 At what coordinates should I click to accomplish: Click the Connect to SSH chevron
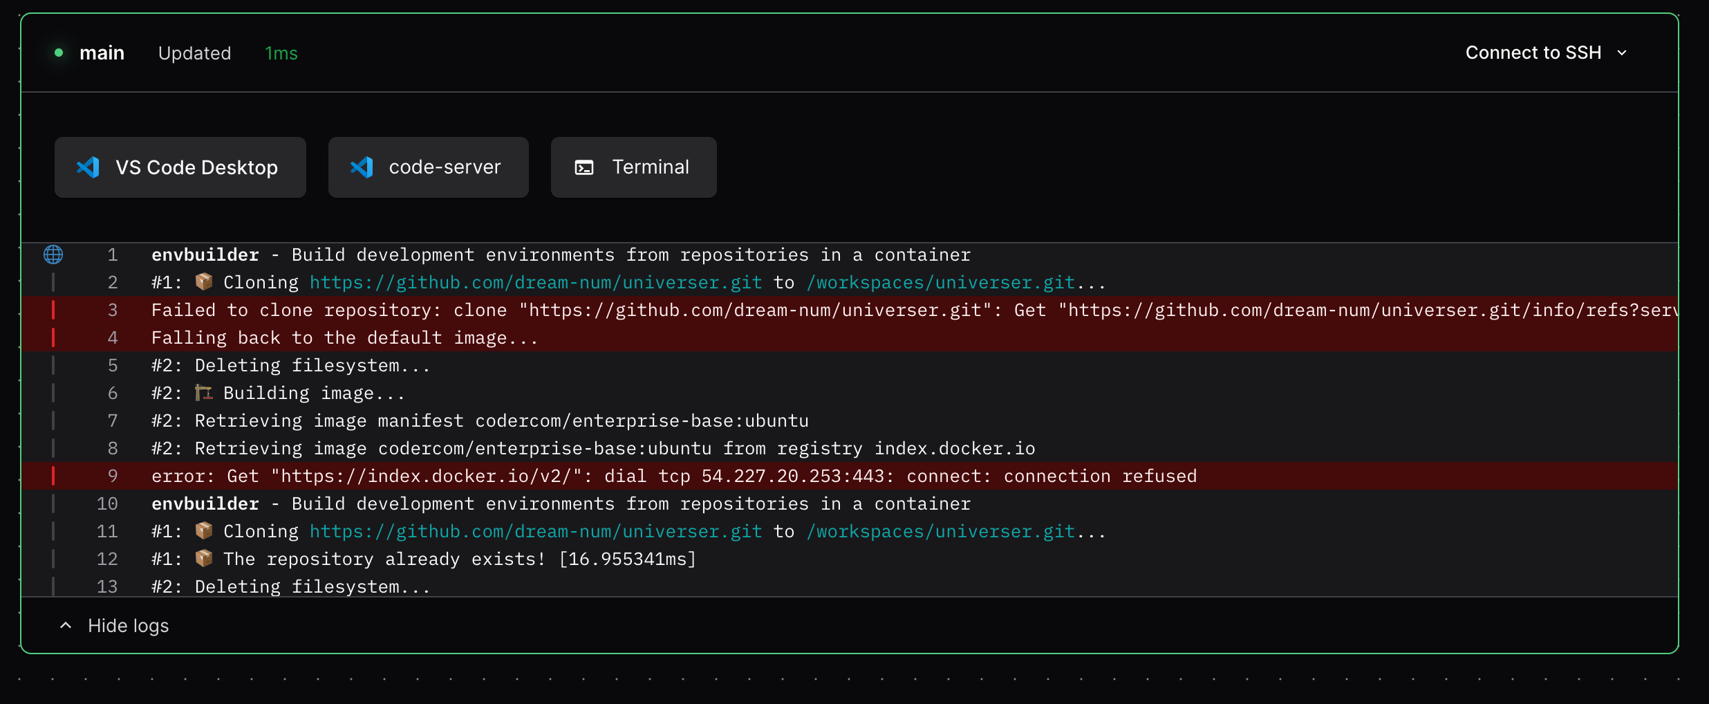coord(1622,53)
